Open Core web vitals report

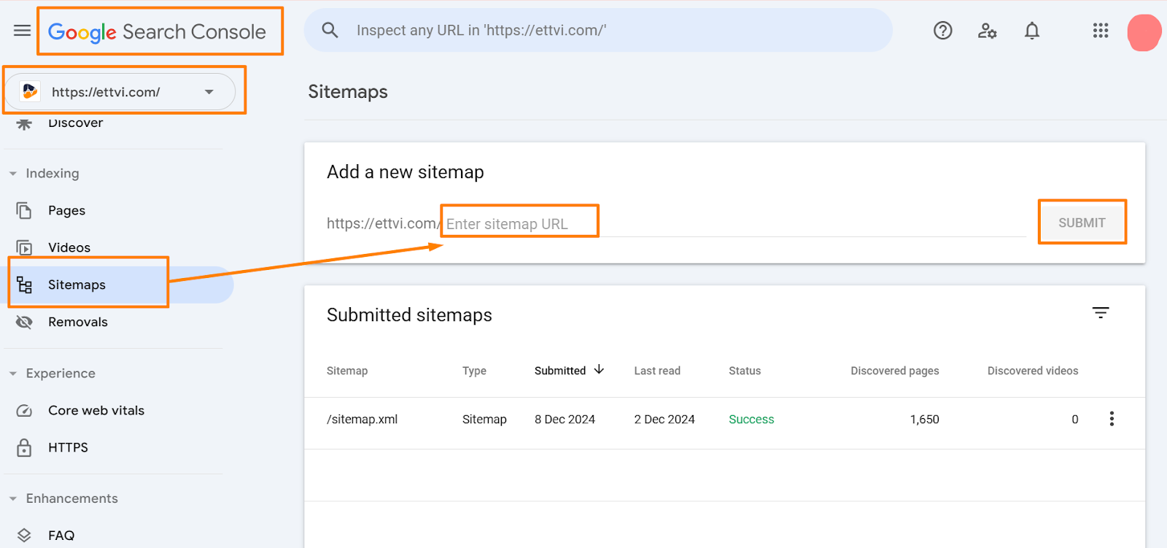[96, 410]
